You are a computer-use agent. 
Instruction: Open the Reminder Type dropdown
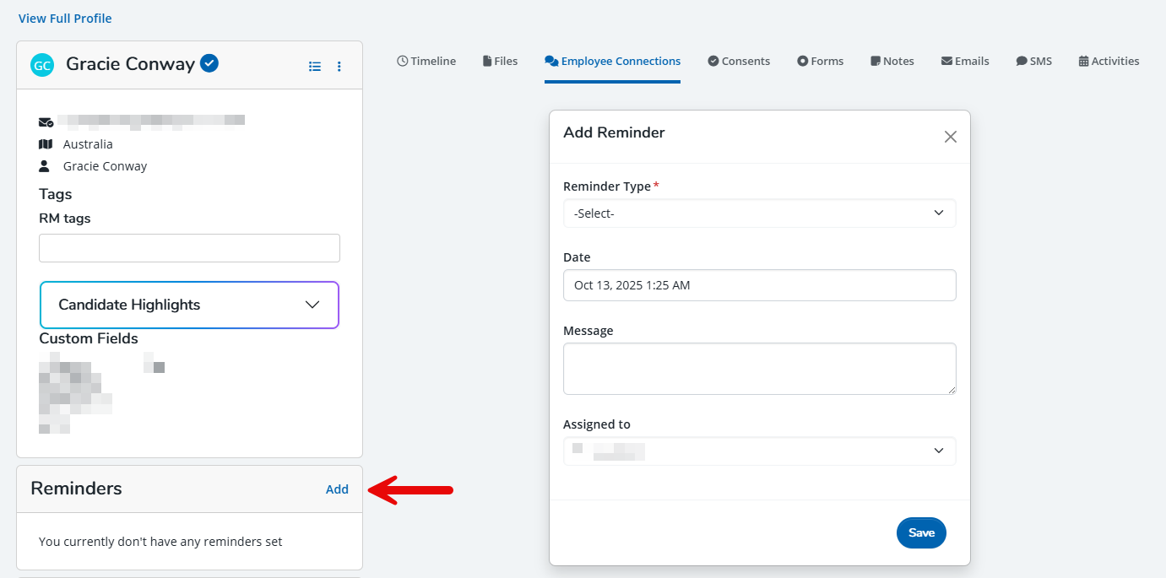point(759,213)
